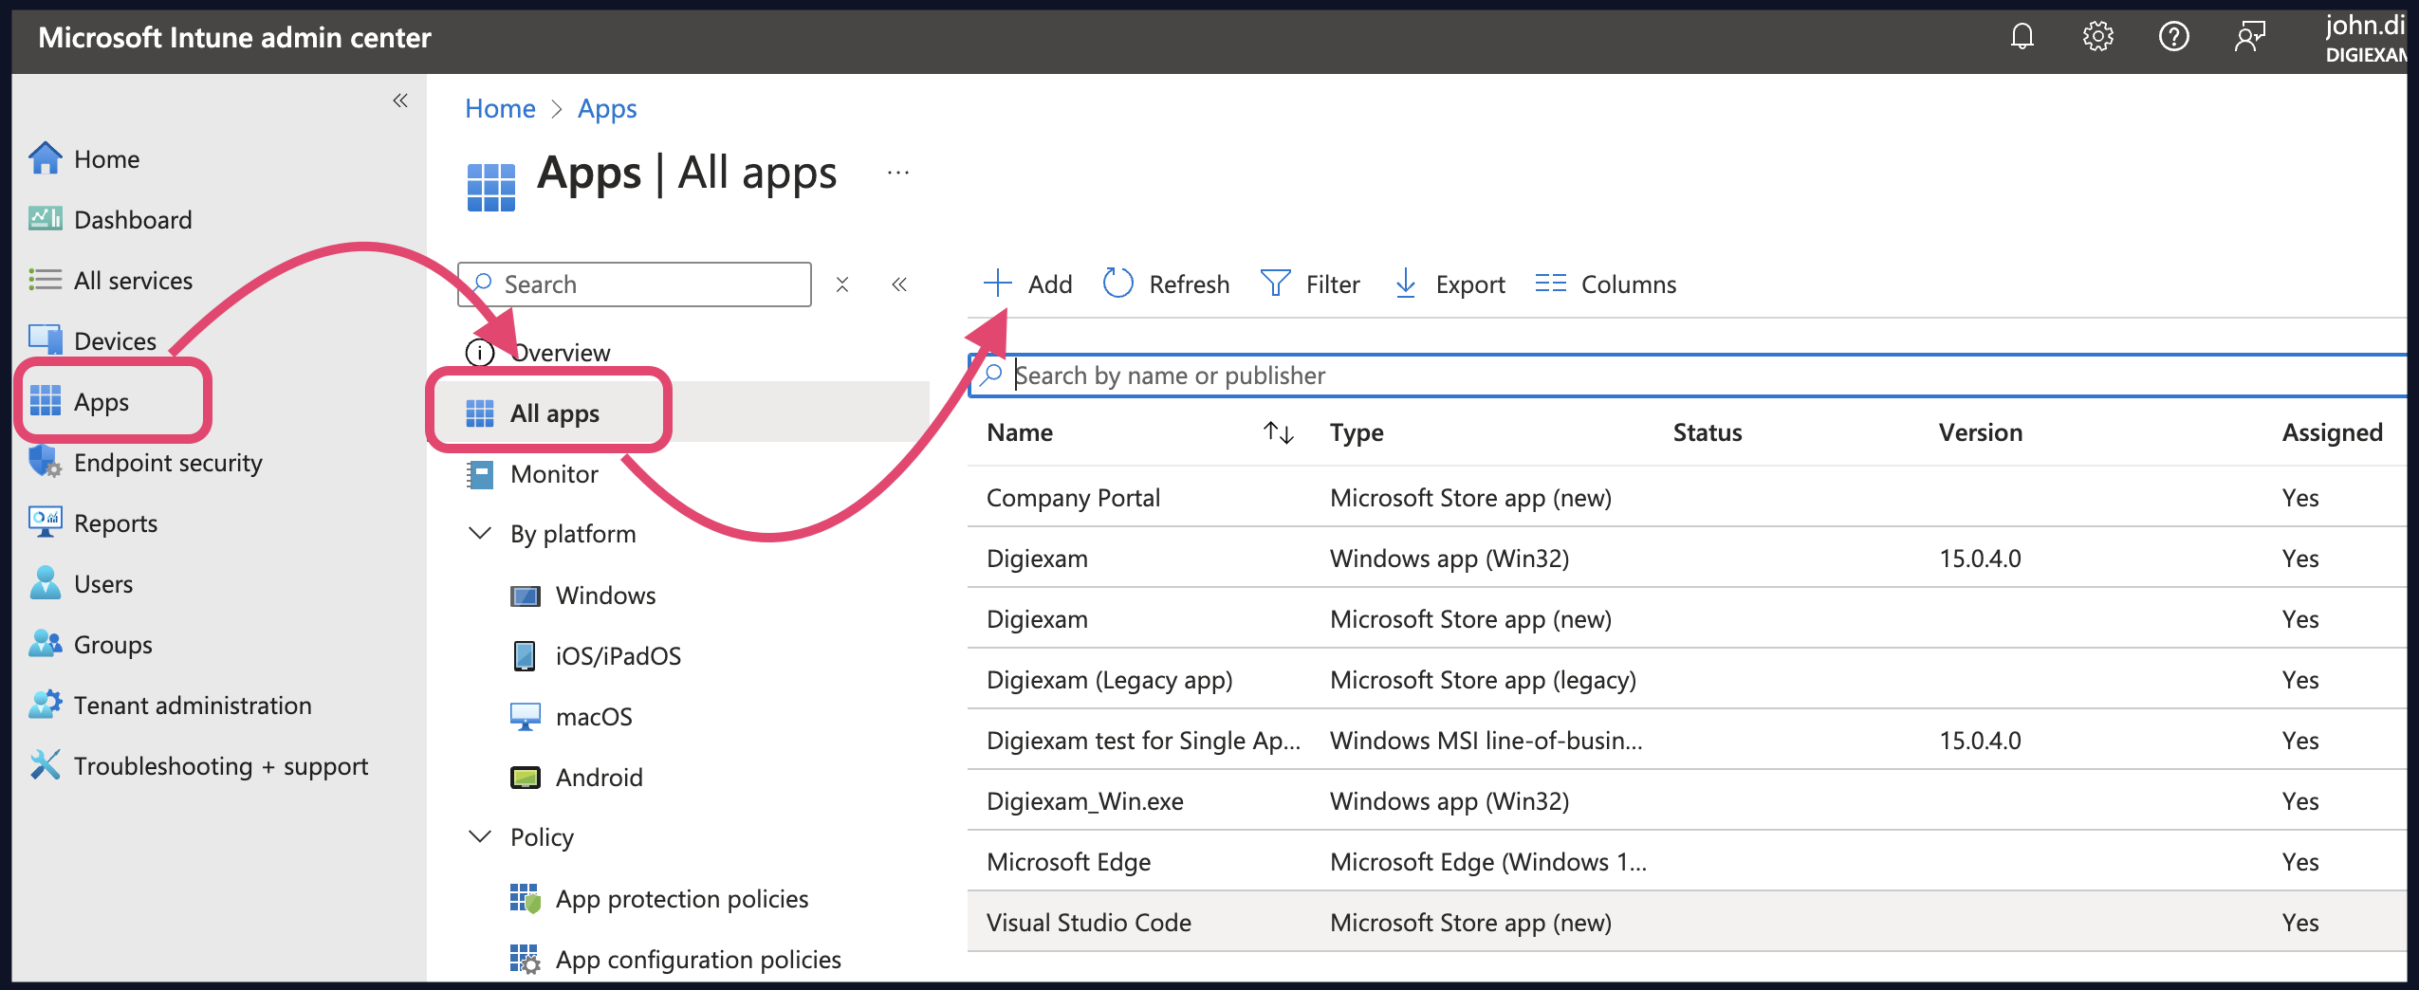Click All services list icon
Image resolution: width=2419 pixels, height=990 pixels.
[46, 280]
